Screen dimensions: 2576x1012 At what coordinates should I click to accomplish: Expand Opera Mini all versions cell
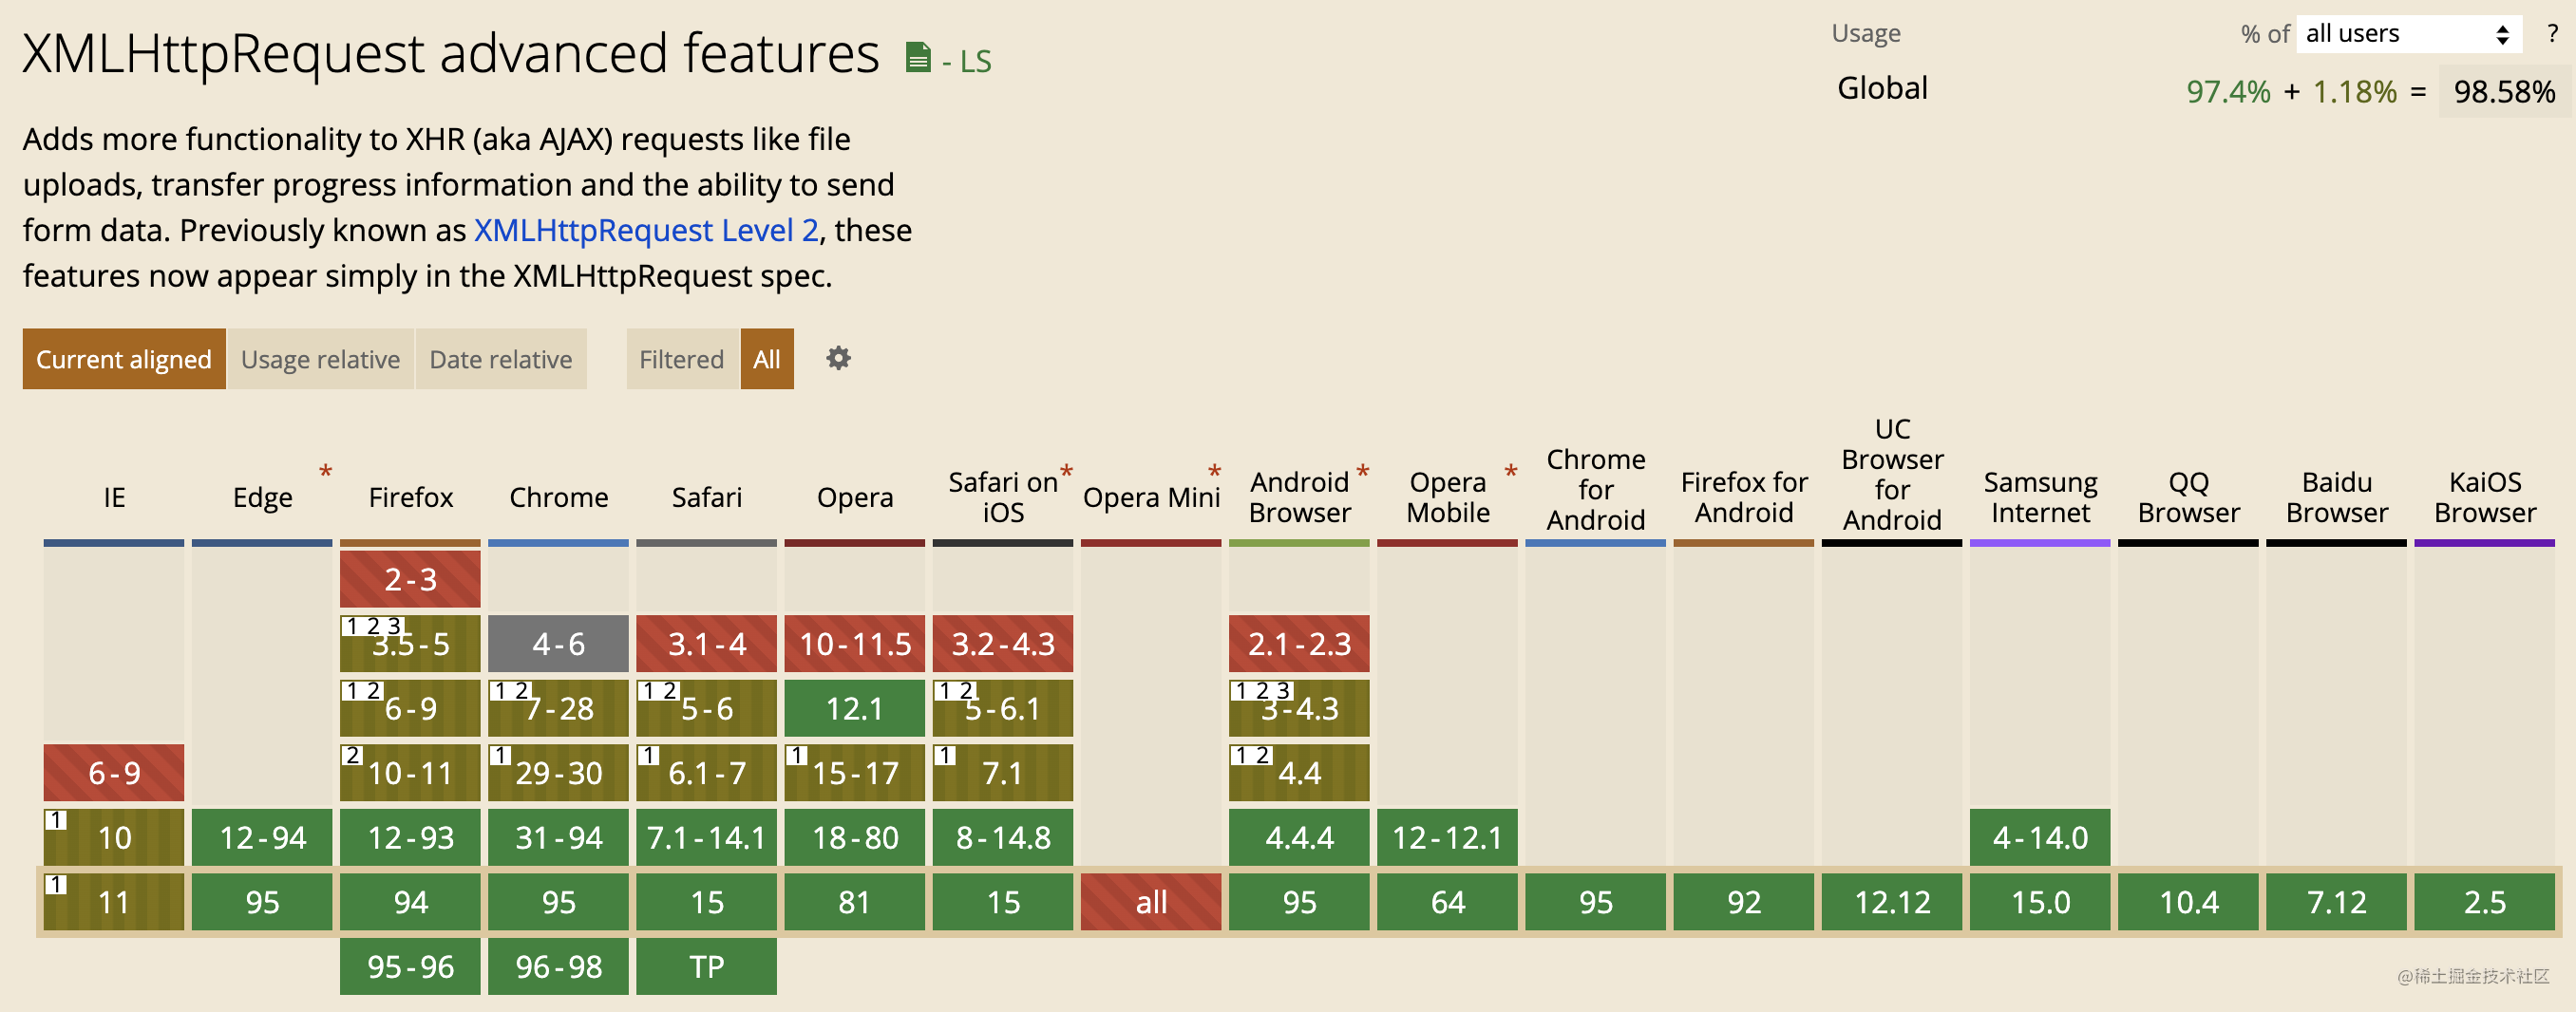click(1151, 902)
